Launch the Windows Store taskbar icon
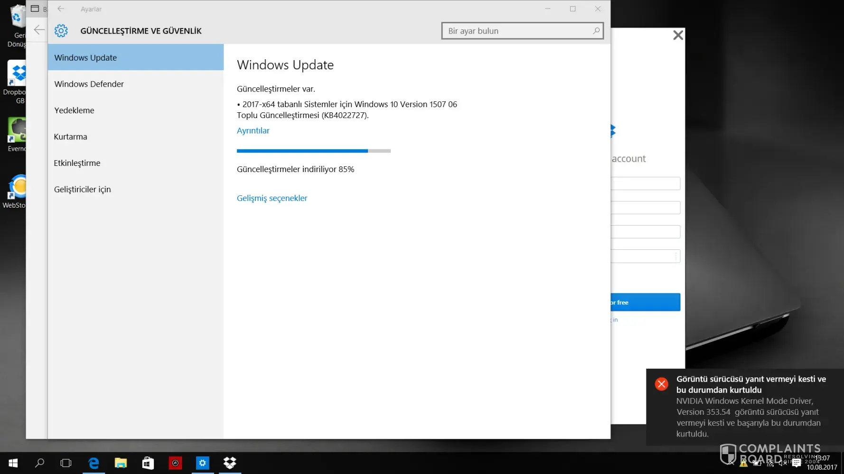This screenshot has height=474, width=844. [x=148, y=463]
